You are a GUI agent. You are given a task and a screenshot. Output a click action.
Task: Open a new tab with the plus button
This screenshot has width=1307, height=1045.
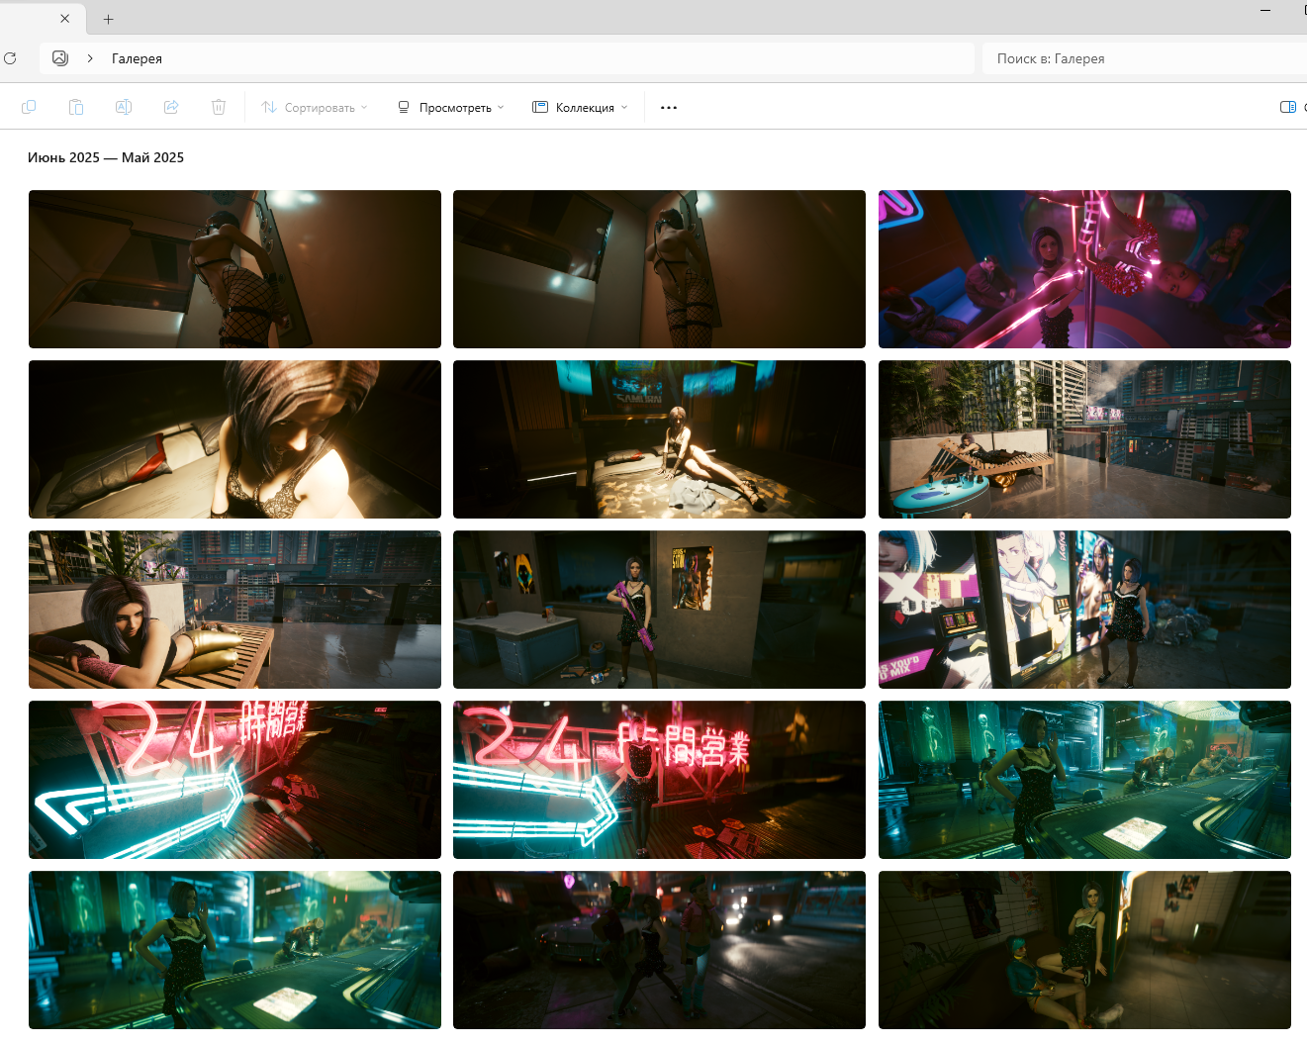(109, 19)
